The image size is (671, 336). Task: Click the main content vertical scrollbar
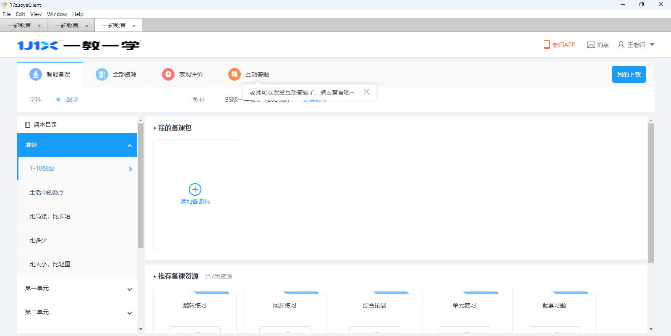point(651,193)
